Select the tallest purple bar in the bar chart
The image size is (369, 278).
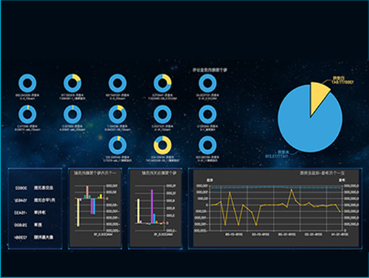(152, 206)
